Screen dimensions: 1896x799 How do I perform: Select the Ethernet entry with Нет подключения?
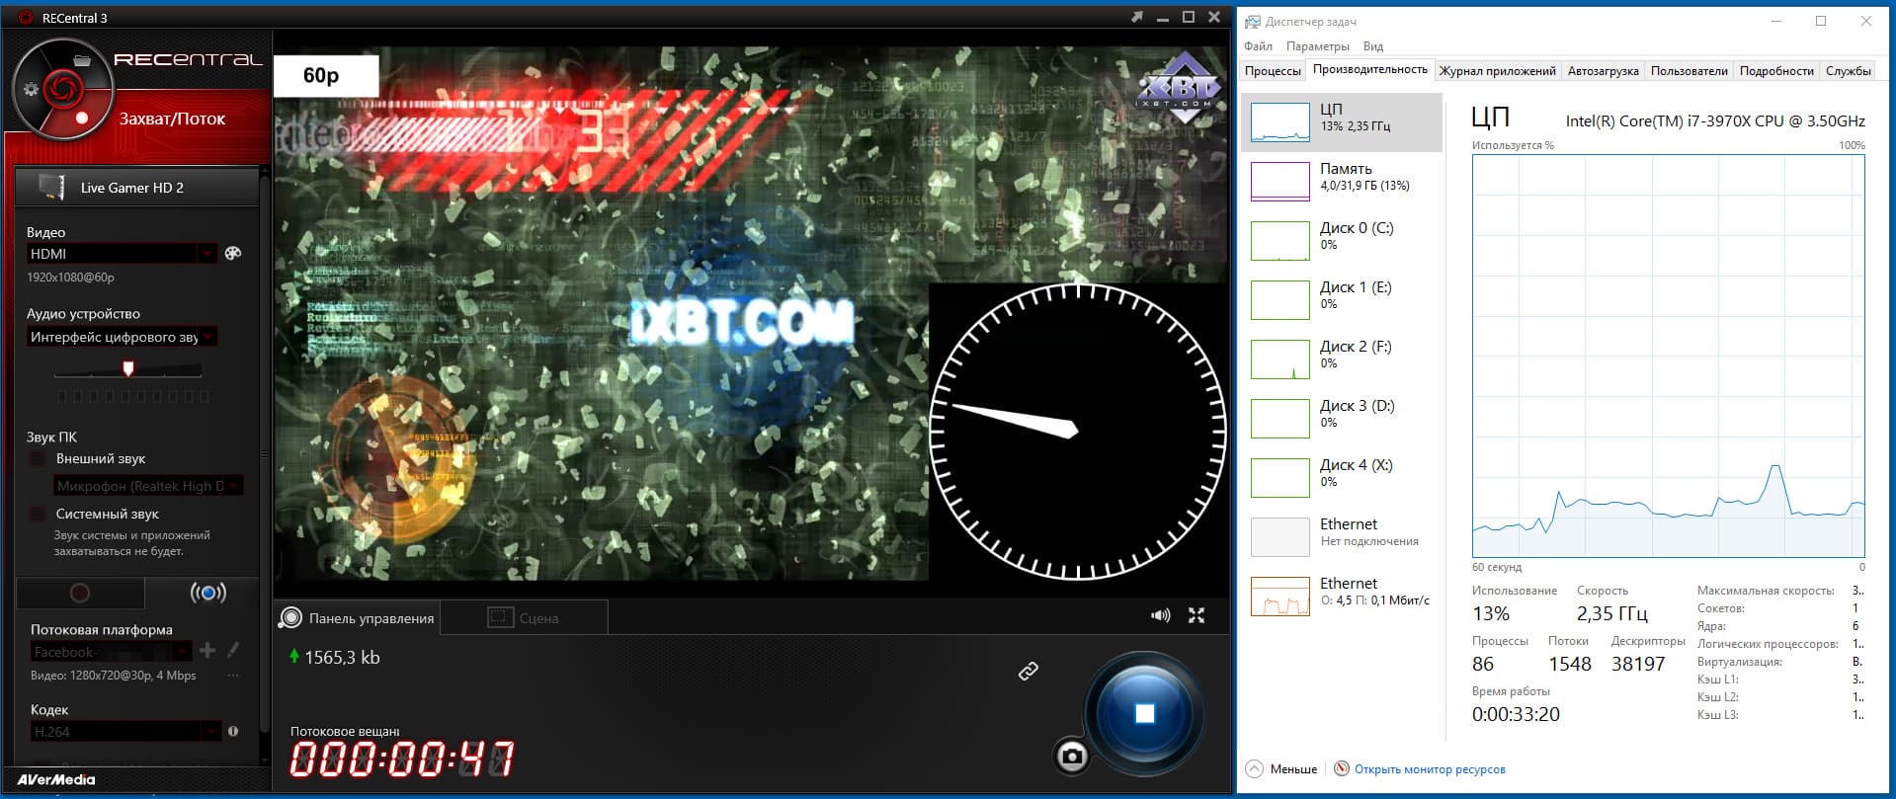click(1342, 537)
